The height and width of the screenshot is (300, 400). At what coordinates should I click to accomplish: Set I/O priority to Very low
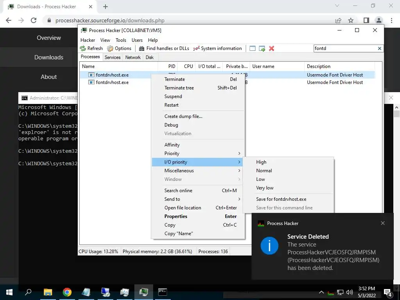tap(288, 188)
